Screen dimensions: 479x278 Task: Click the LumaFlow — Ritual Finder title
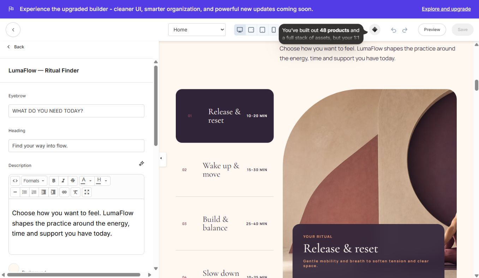[x=44, y=71]
